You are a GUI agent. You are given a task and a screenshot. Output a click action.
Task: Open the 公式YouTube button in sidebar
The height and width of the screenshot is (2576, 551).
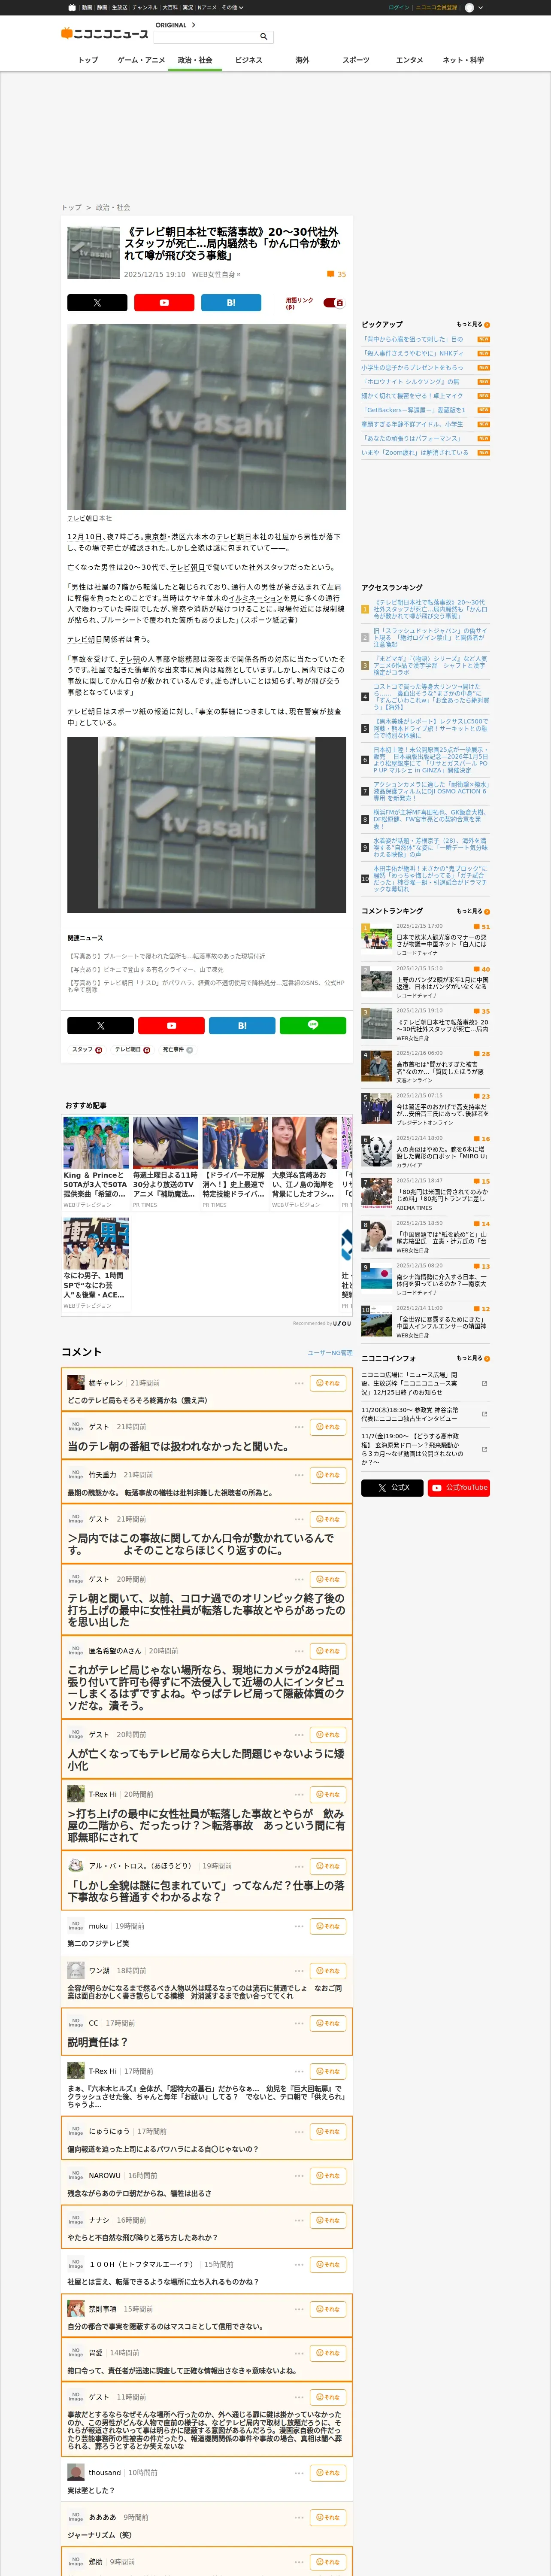459,1487
